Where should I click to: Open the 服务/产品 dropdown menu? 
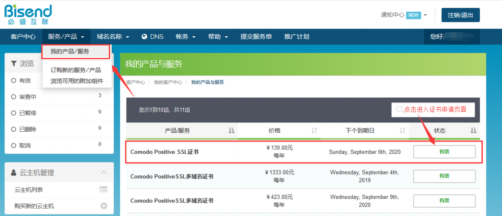tap(66, 37)
